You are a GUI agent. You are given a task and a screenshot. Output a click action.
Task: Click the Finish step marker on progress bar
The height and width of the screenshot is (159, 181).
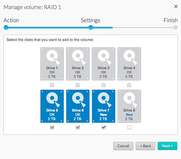175,27
